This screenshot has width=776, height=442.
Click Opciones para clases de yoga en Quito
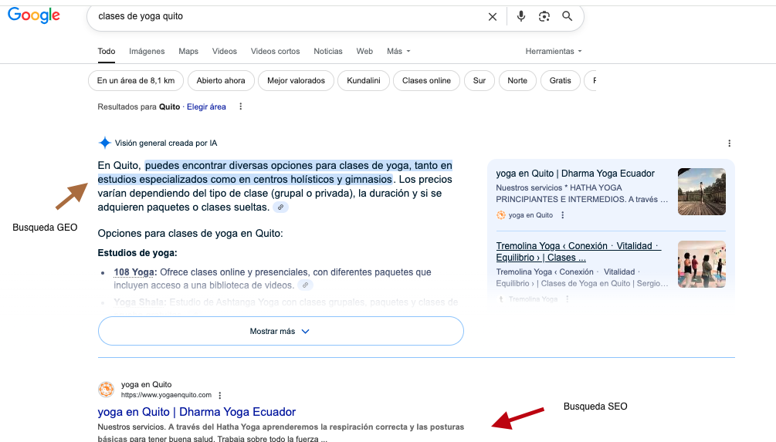tap(190, 234)
